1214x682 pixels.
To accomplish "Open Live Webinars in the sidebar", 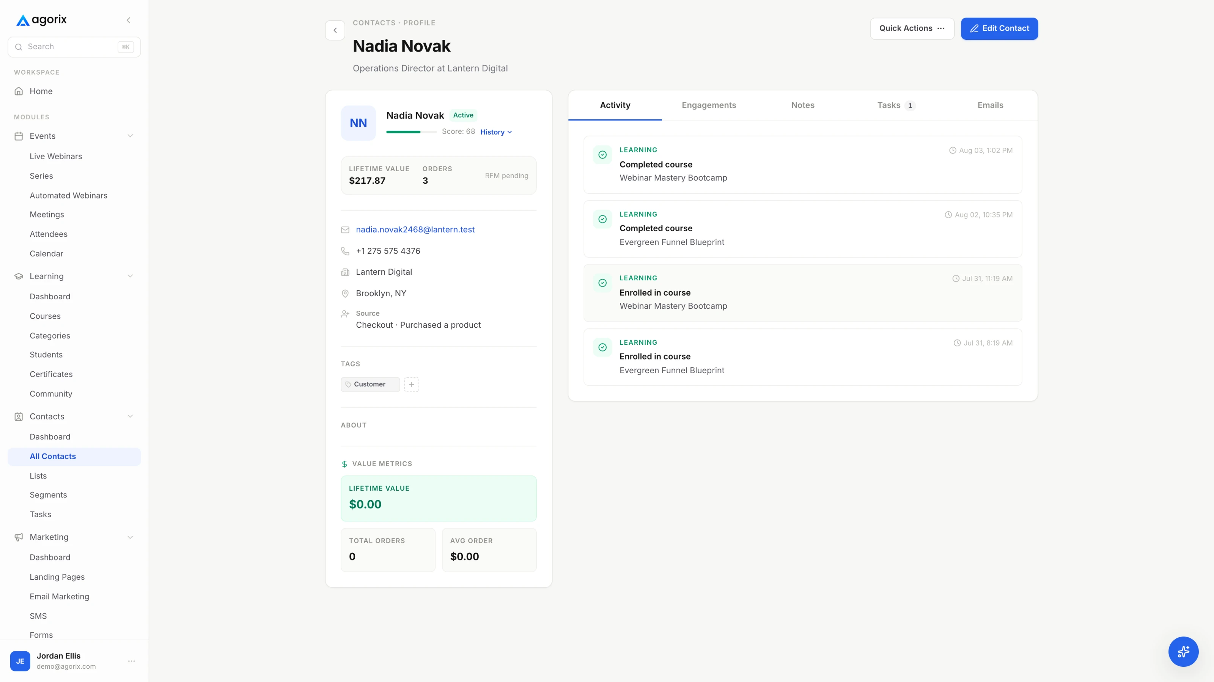I will pos(56,157).
